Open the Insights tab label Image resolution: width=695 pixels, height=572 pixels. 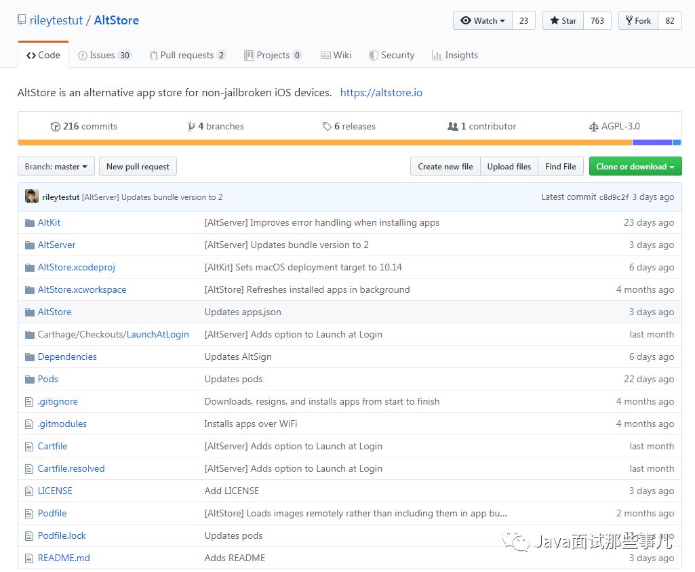click(x=462, y=55)
